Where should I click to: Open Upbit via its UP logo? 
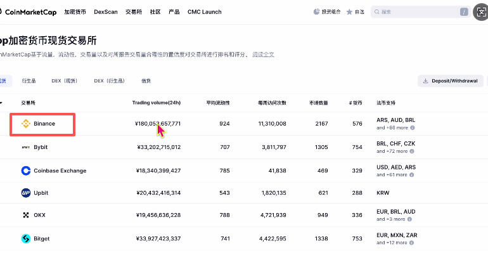26,193
